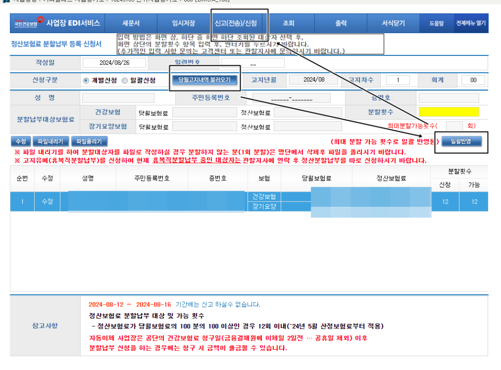
Task: Select the 고지차수 number field
Action: pyautogui.click(x=397, y=80)
